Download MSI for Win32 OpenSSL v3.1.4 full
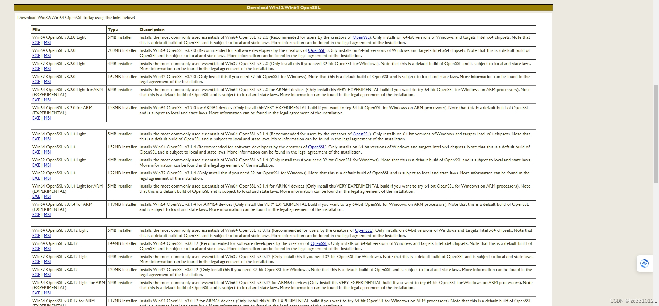This screenshot has height=306, width=659. [47, 178]
